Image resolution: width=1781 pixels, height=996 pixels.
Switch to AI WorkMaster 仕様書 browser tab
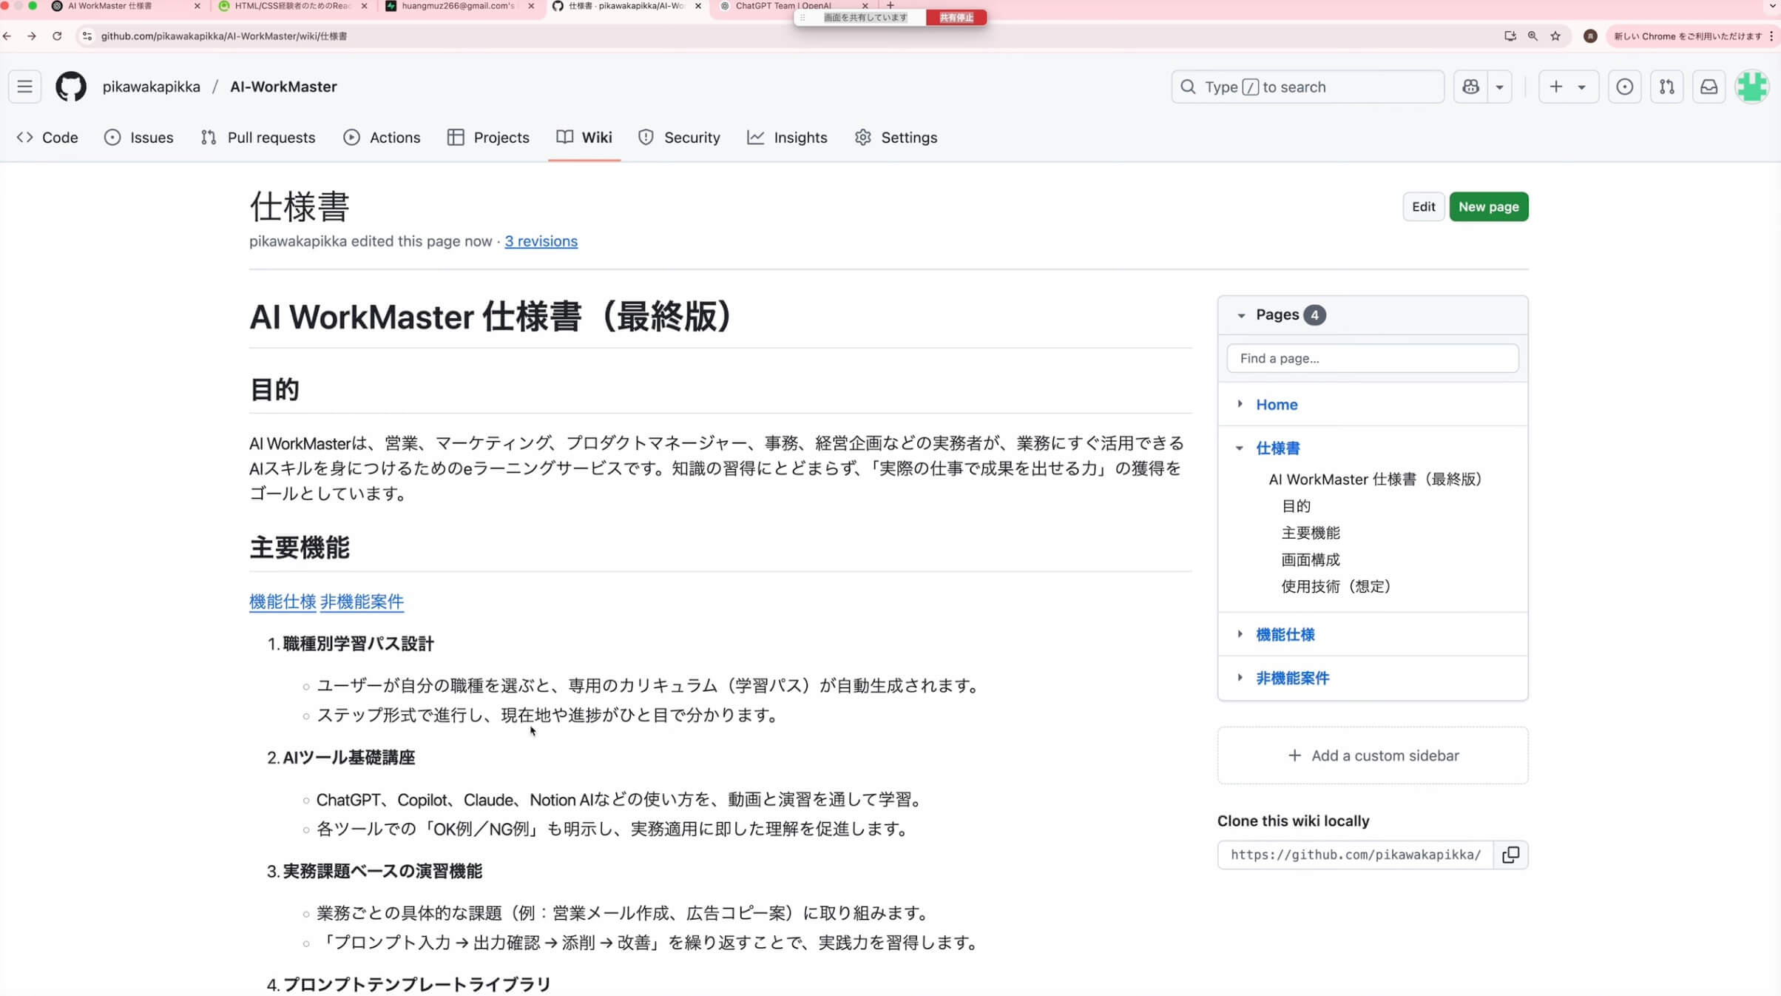point(126,6)
